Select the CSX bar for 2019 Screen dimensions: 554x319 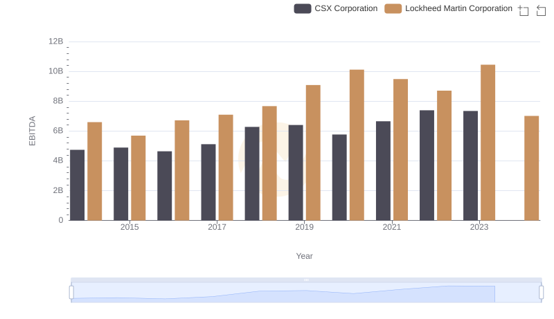296,173
